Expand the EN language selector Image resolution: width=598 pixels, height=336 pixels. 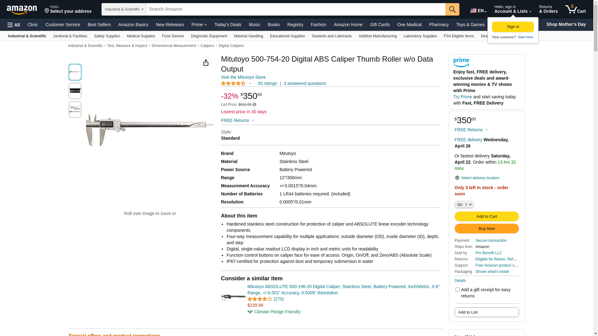click(478, 11)
